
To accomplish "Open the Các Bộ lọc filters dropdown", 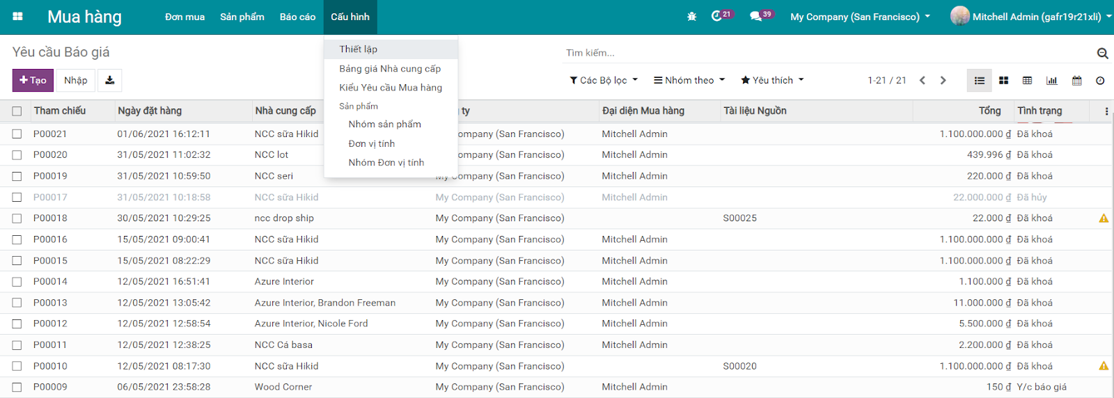I will [604, 80].
